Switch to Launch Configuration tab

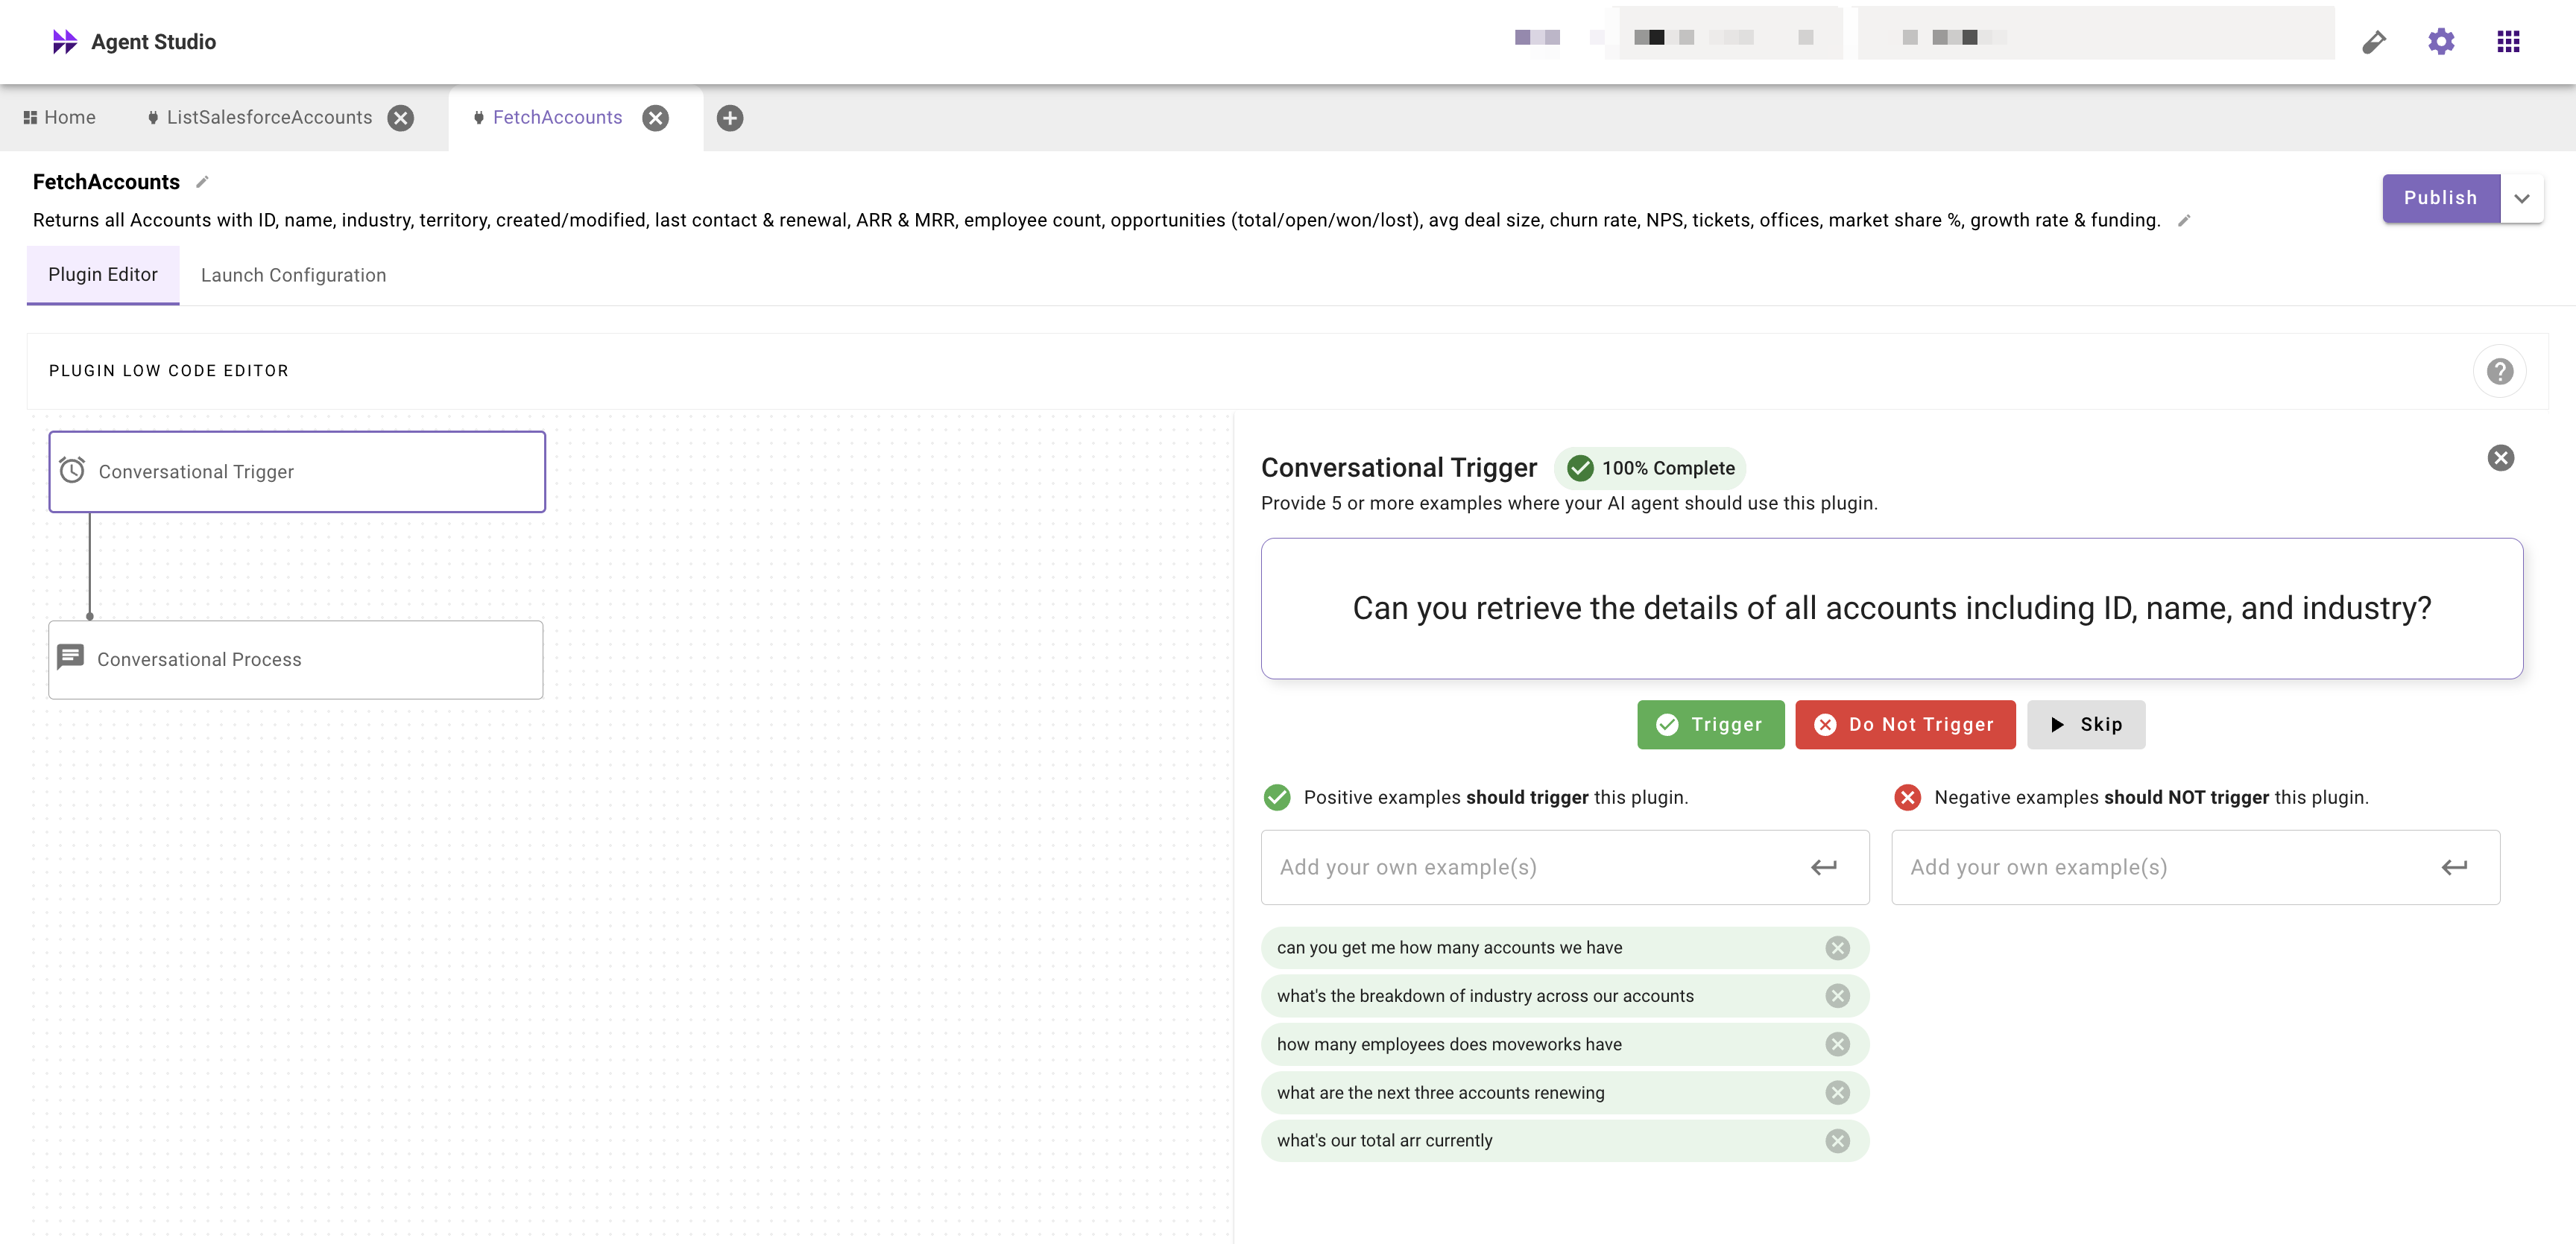(x=293, y=276)
